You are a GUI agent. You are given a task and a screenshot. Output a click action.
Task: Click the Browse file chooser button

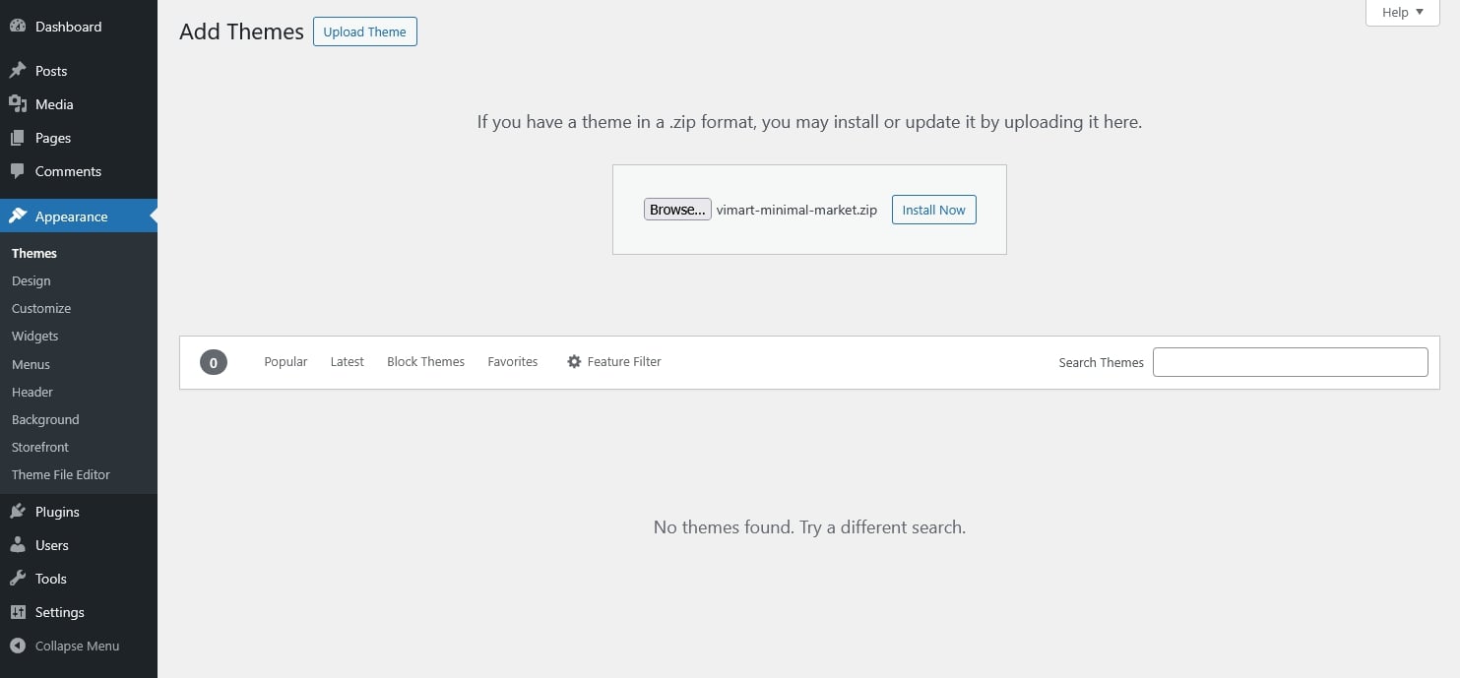point(677,210)
